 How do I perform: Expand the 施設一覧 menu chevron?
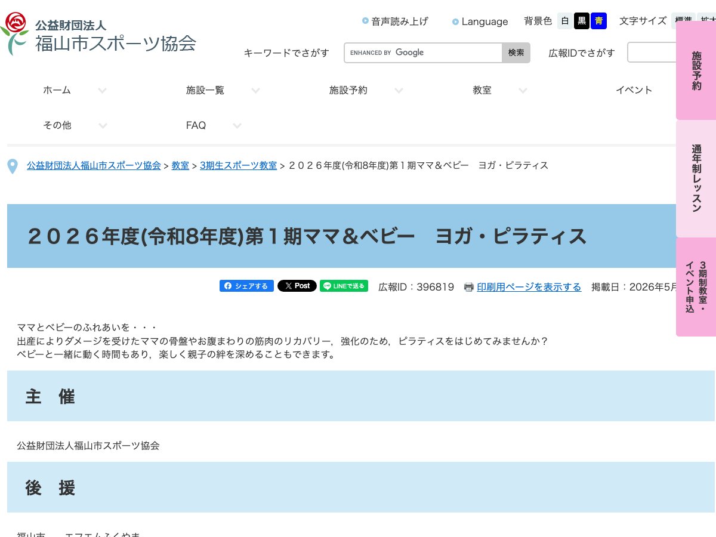[x=255, y=91]
